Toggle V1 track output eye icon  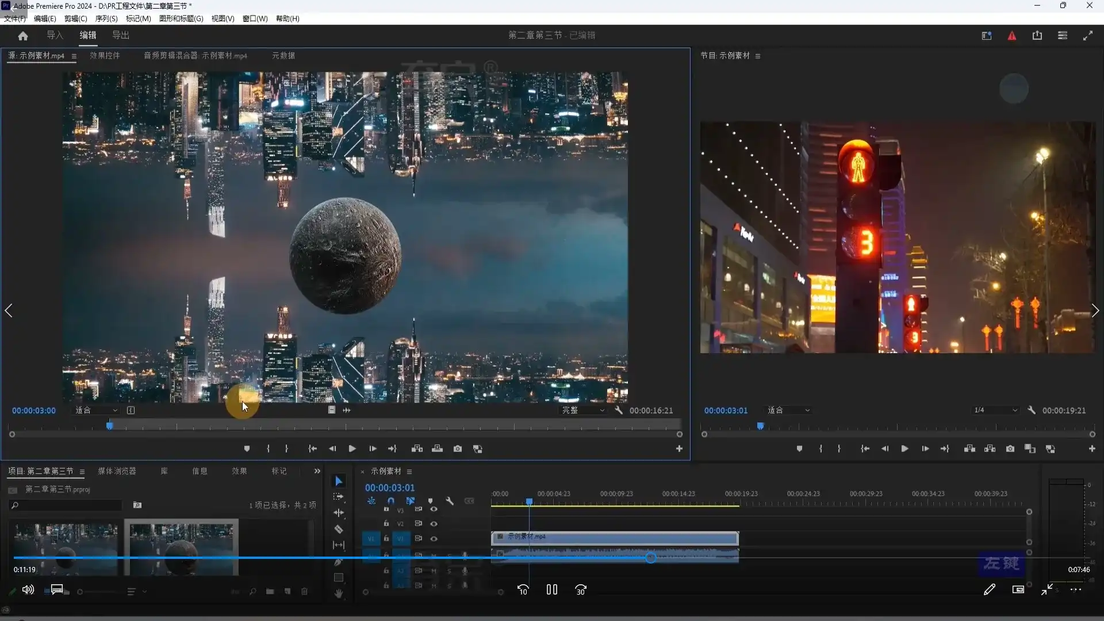point(434,539)
